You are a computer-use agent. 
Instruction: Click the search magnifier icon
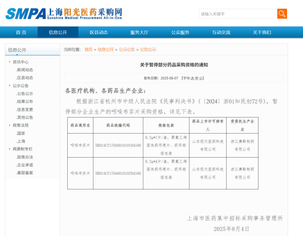(282, 13)
